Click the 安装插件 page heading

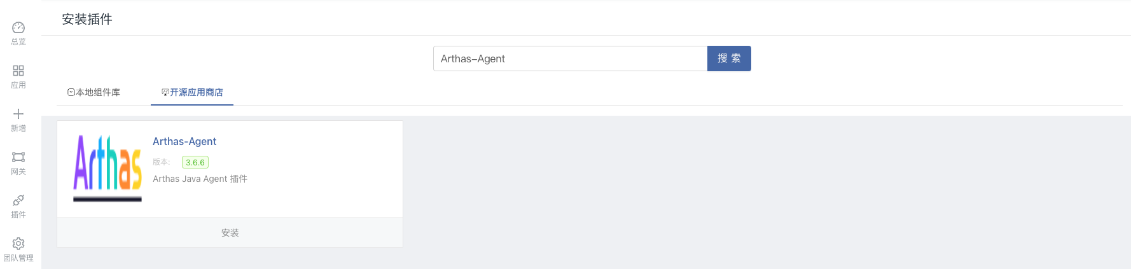[x=87, y=19]
